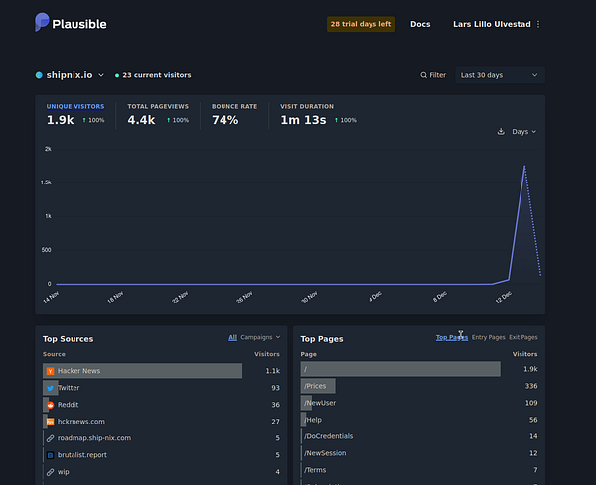
Task: Click the shipnix.io site favicon dot
Action: click(x=39, y=75)
